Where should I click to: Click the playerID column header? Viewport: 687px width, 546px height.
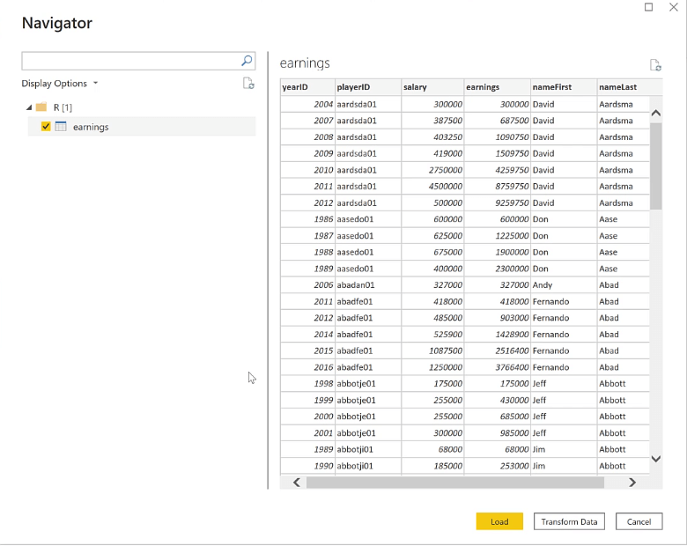click(368, 87)
